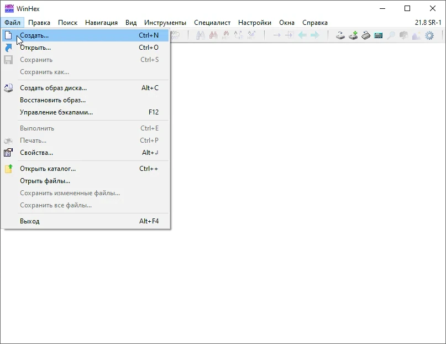446x344 pixels.
Task: Open the Специалист menu
Action: point(212,23)
